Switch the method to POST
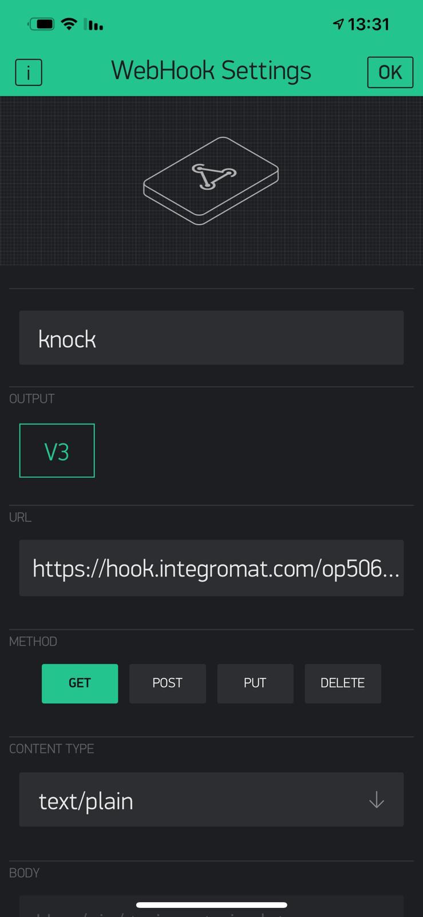Viewport: 423px width, 917px height. (x=167, y=683)
